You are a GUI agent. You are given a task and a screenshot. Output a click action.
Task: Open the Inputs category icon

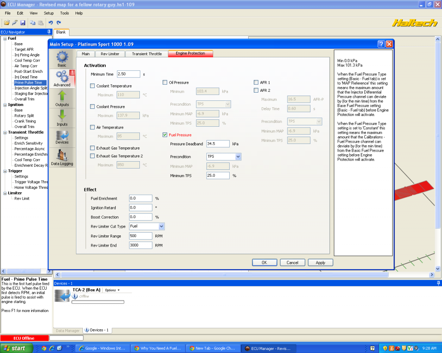coord(62,118)
